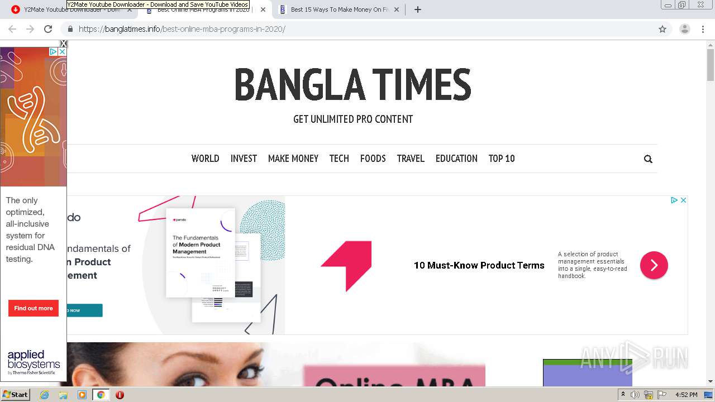
Task: Click the address bar URL
Action: tap(182, 29)
